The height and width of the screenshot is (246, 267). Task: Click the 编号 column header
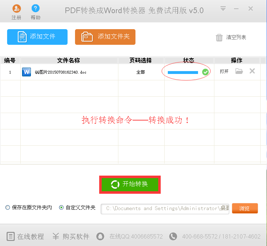point(10,60)
